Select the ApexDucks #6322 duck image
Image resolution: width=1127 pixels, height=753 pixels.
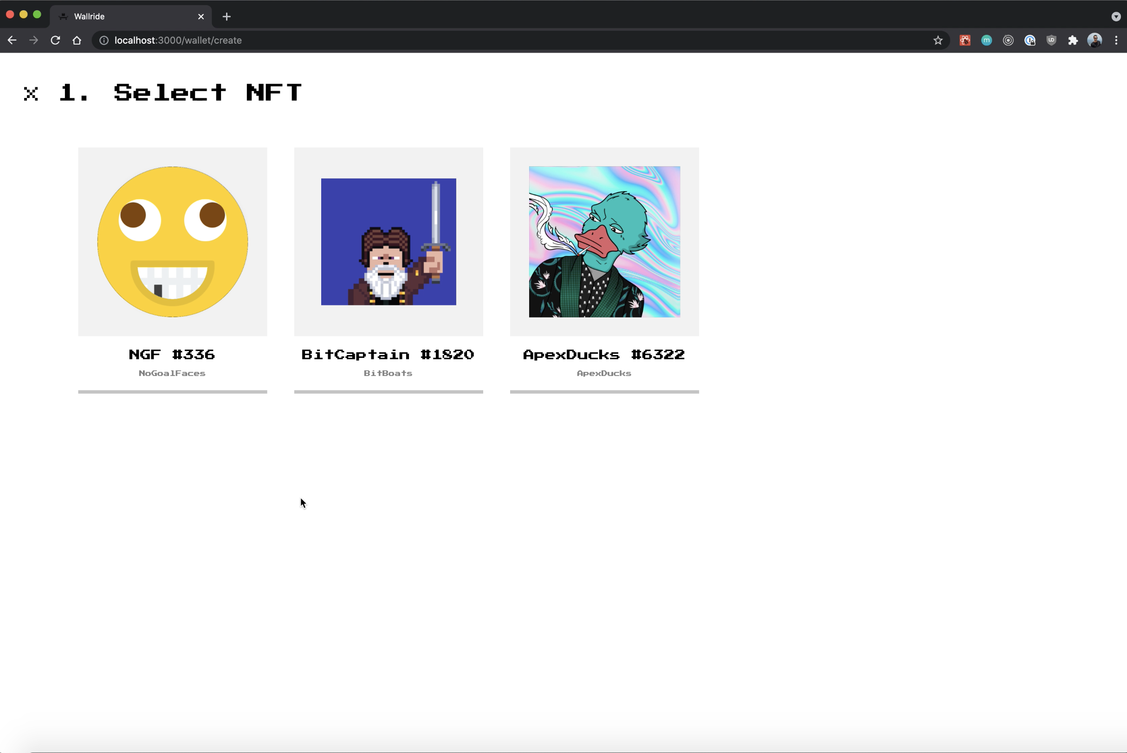click(604, 241)
